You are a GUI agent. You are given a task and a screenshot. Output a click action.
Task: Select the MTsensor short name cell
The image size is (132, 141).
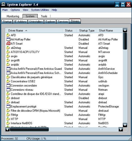[104, 52]
